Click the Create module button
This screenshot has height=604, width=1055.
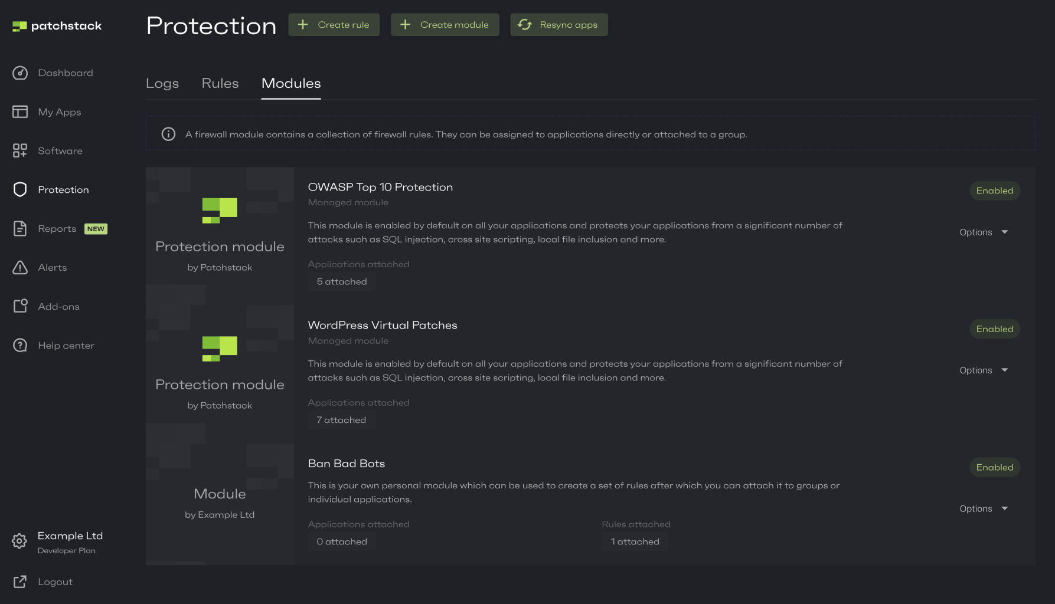(445, 25)
